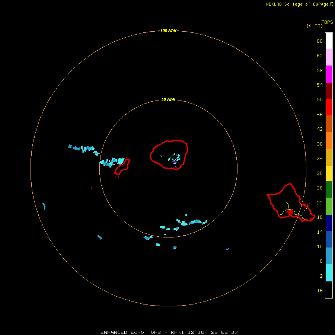
Task: Click the 18 value on the legend
Action: pyautogui.click(x=320, y=217)
